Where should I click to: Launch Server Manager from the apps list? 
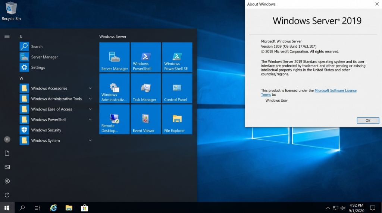tap(56, 57)
